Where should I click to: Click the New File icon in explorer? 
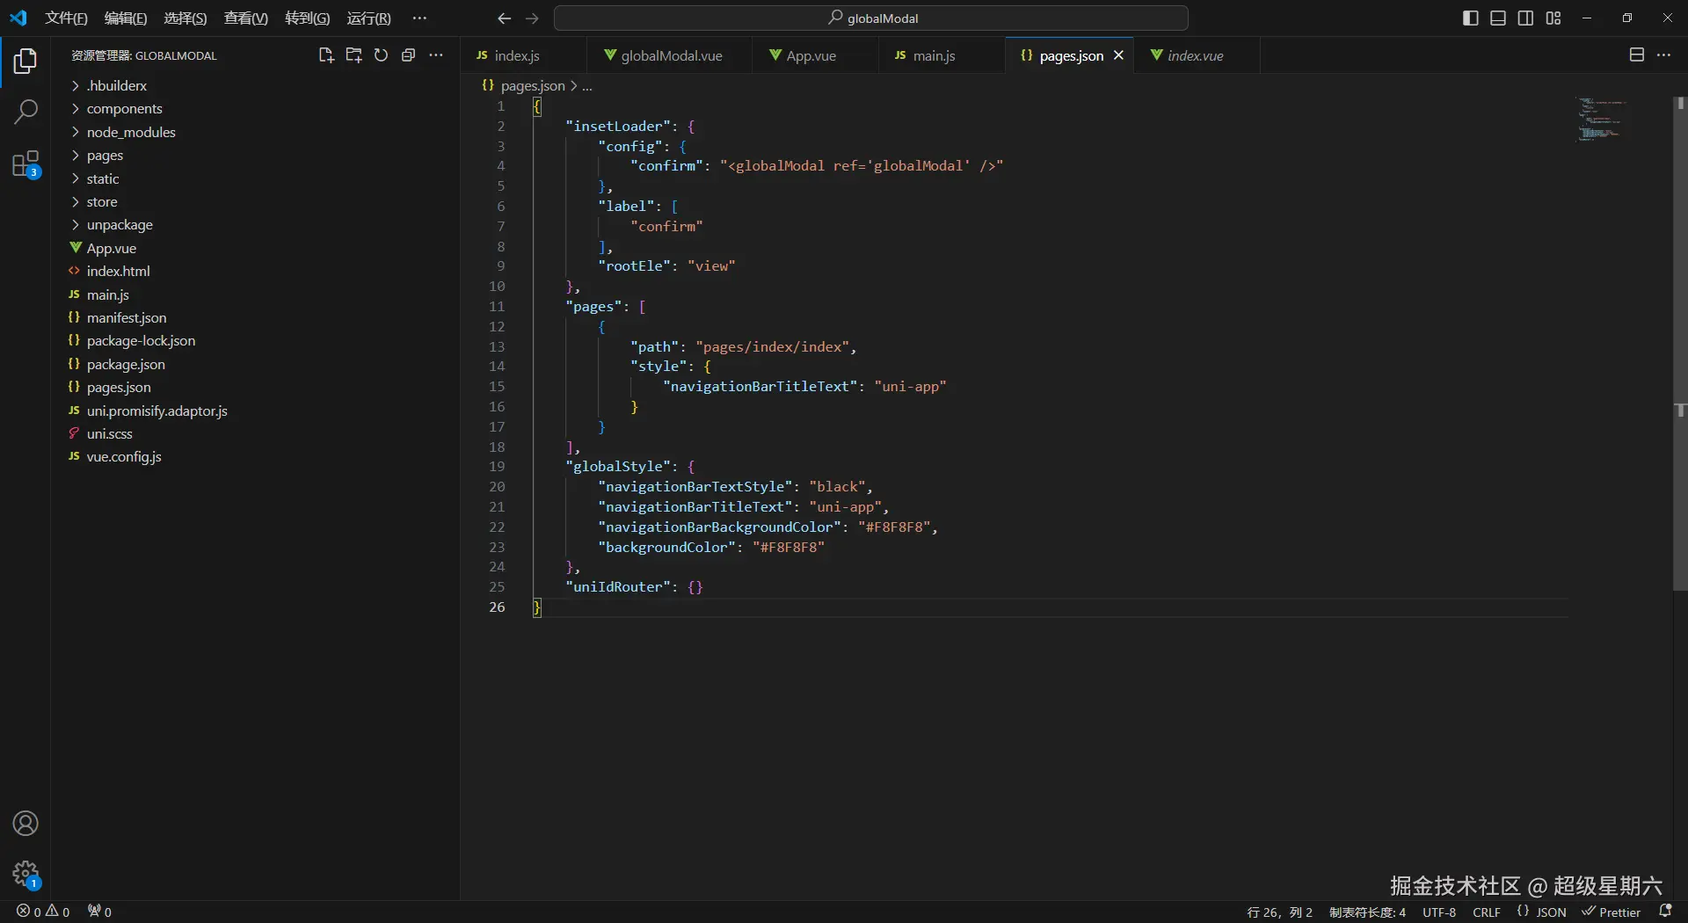click(325, 55)
